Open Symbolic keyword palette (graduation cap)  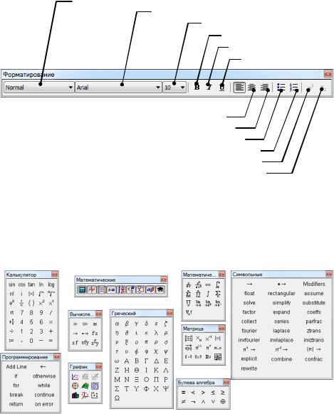click(x=160, y=290)
